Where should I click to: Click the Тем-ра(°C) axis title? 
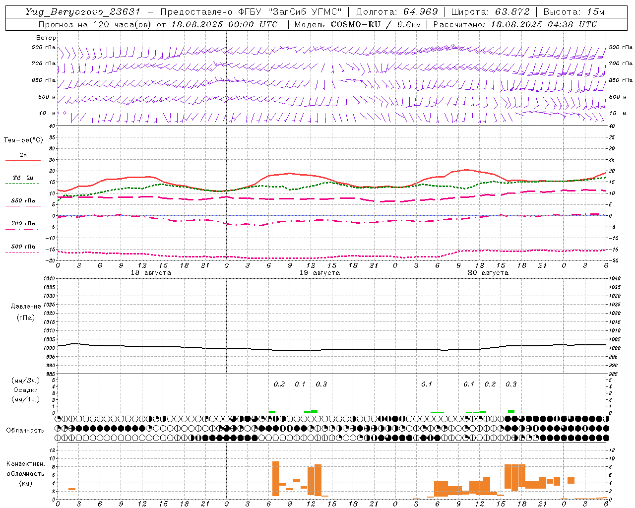click(x=23, y=140)
